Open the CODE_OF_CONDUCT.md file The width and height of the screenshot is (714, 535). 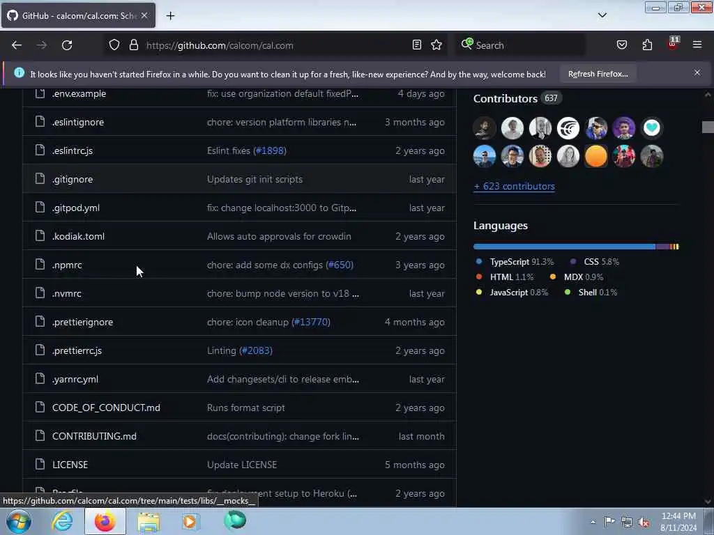pyautogui.click(x=106, y=408)
